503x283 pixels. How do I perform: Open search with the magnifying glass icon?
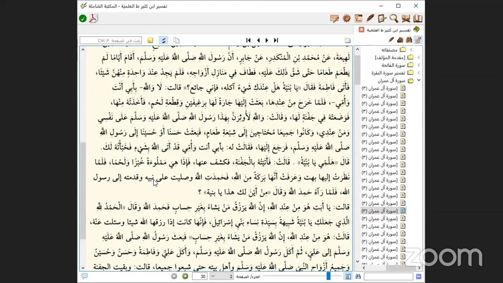point(394,18)
